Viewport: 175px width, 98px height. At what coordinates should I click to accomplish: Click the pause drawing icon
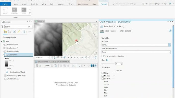click(x=92, y=57)
